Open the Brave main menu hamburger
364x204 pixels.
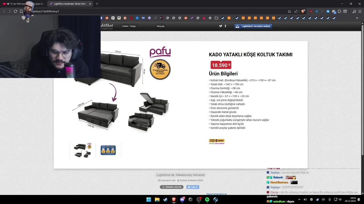[x=360, y=11]
